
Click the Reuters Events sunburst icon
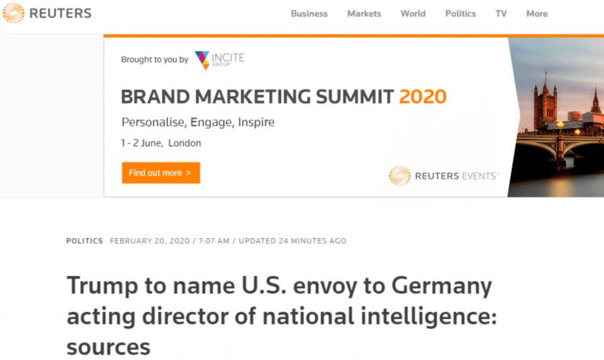[400, 176]
